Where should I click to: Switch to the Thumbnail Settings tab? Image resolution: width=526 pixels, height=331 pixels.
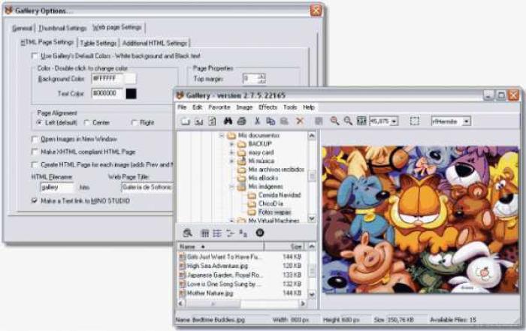(62, 28)
